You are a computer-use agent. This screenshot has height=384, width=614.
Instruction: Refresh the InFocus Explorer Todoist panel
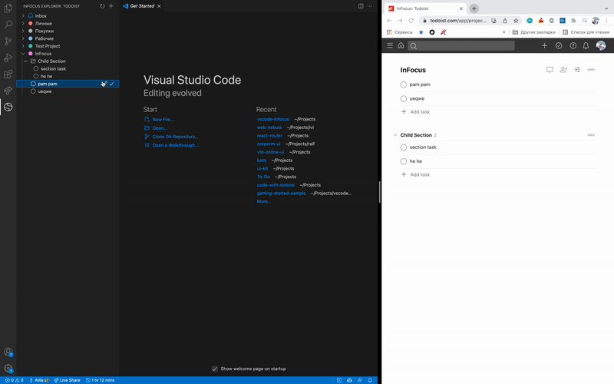102,6
